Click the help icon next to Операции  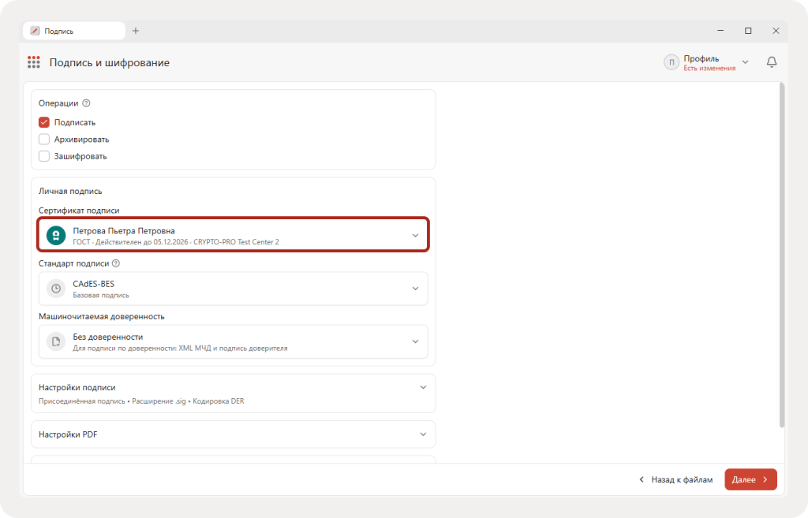click(x=87, y=103)
